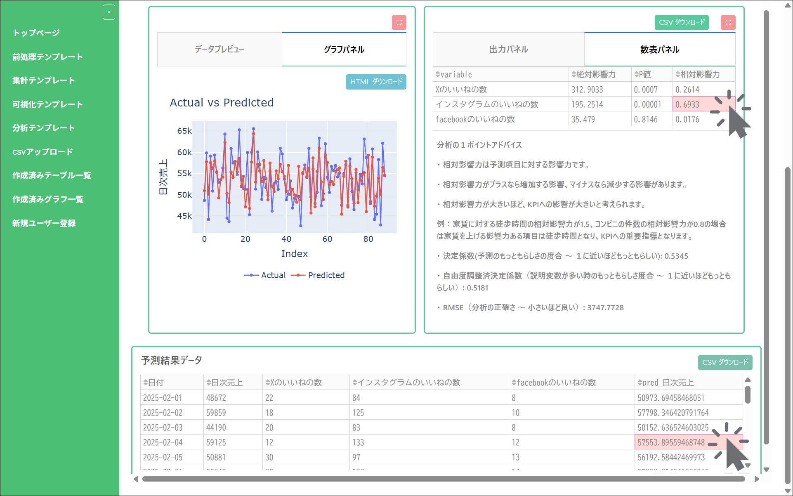This screenshot has width=793, height=496.
Task: Sort table by P値 column
Action: pyautogui.click(x=636, y=75)
